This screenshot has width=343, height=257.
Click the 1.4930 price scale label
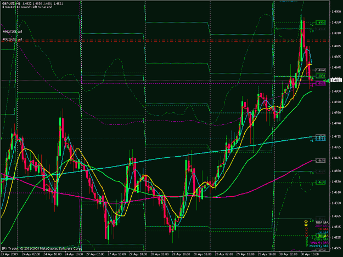coord(336,22)
